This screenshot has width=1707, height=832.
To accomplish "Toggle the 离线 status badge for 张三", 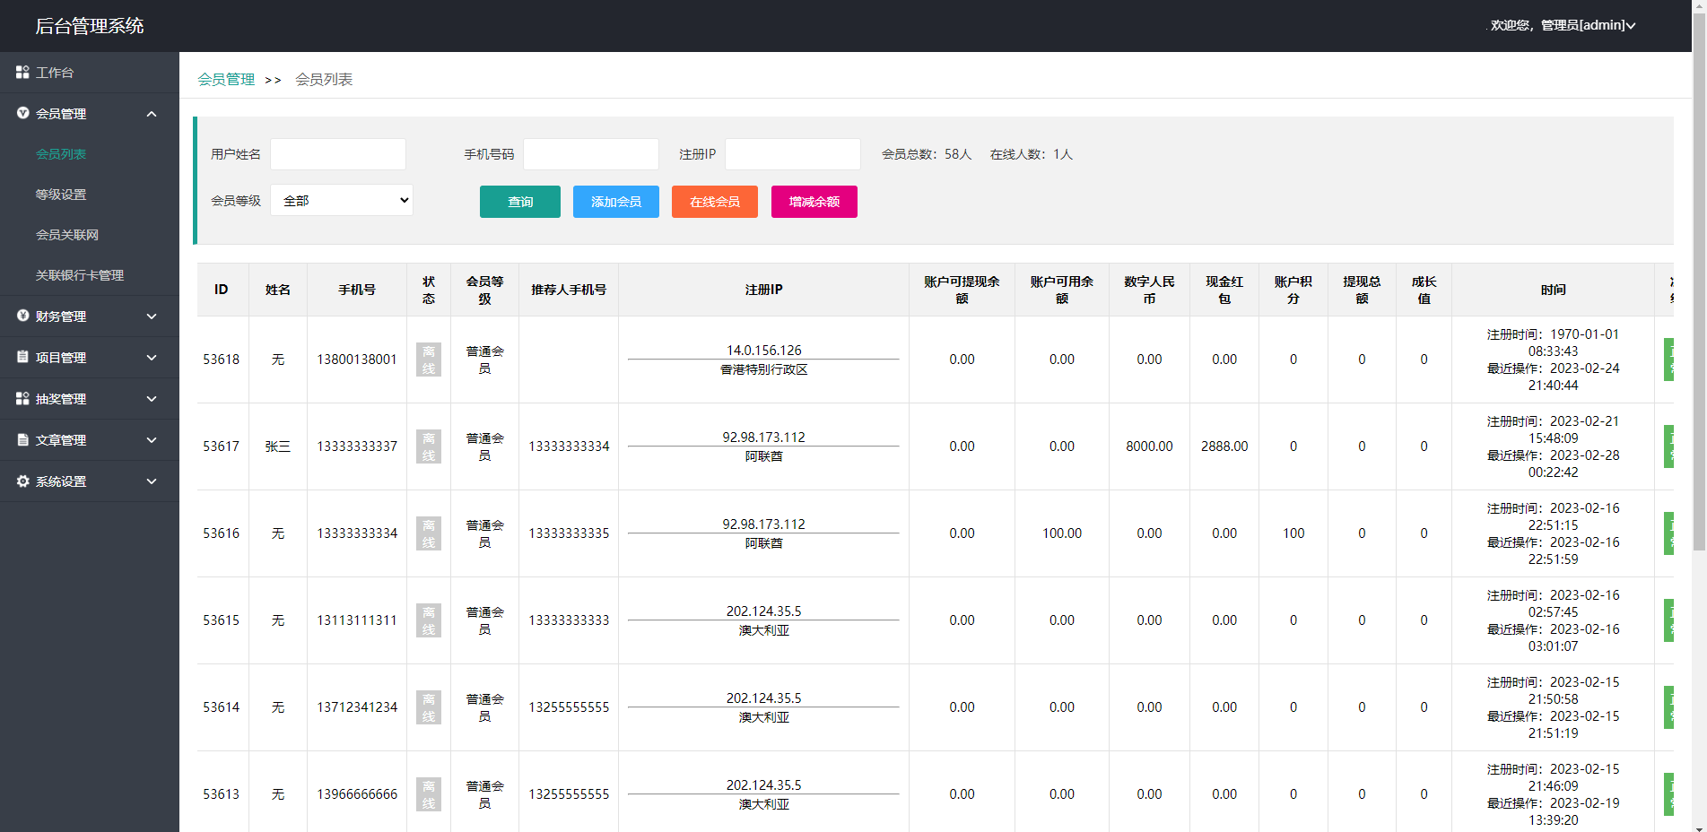I will point(429,446).
